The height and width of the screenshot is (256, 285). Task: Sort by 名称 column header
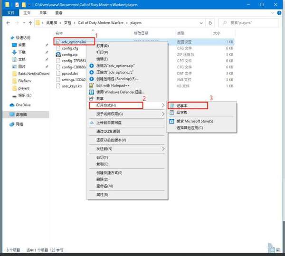click(59, 33)
